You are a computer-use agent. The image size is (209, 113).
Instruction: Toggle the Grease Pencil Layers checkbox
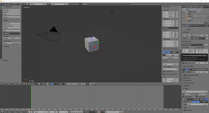coord(165,49)
